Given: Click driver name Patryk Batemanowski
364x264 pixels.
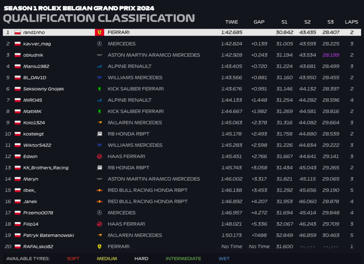Looking at the screenshot, I should [48, 236].
